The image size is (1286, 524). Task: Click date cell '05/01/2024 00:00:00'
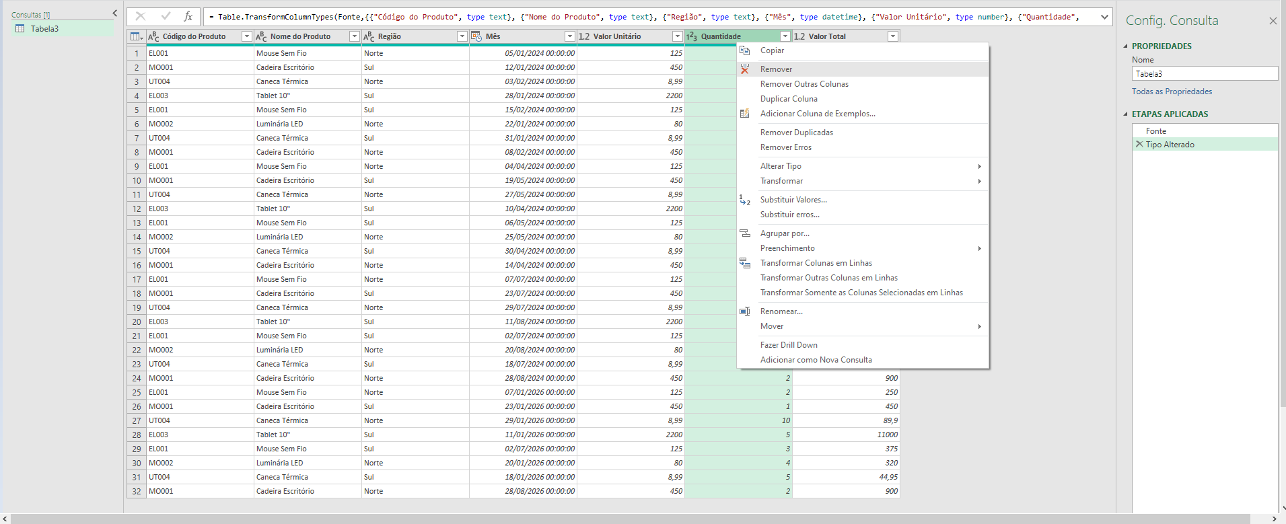tap(523, 53)
